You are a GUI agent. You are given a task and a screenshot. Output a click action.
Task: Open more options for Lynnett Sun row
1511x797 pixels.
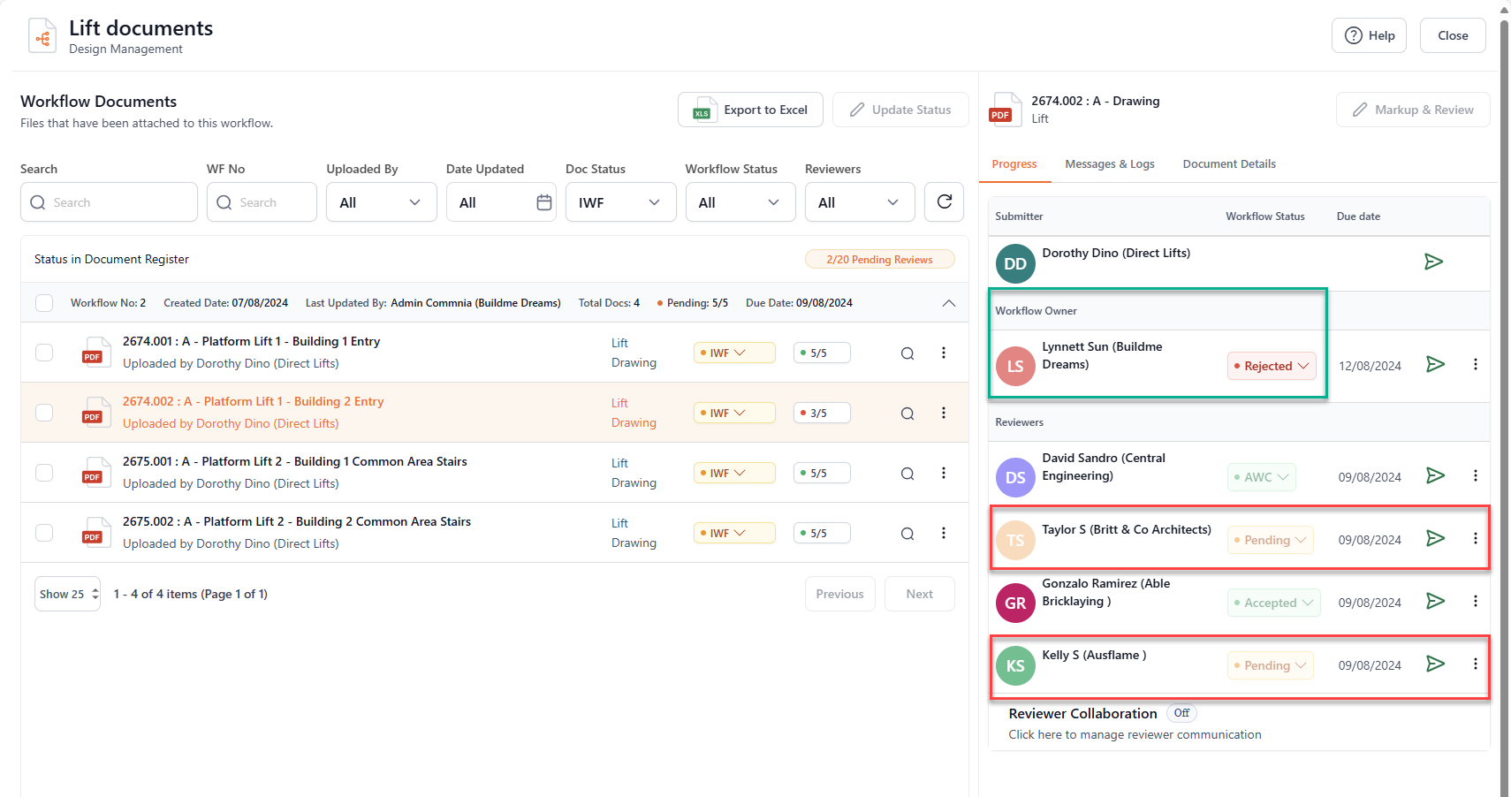coord(1475,364)
